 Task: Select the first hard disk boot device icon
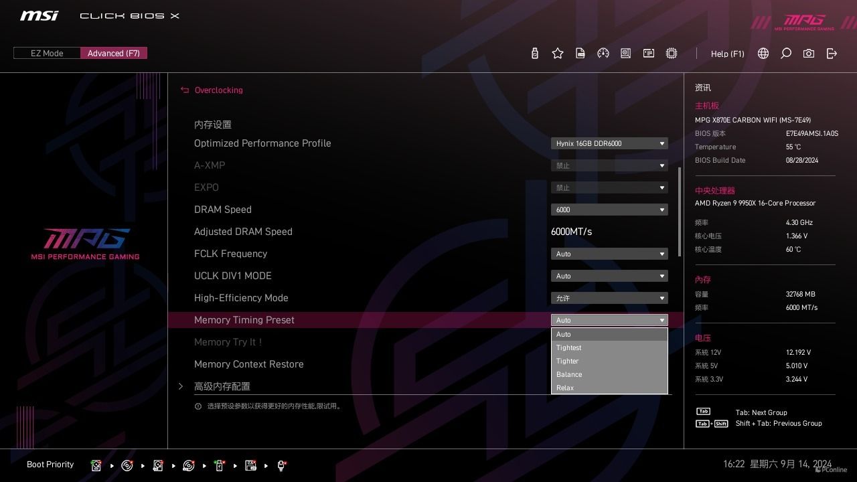[x=96, y=465]
